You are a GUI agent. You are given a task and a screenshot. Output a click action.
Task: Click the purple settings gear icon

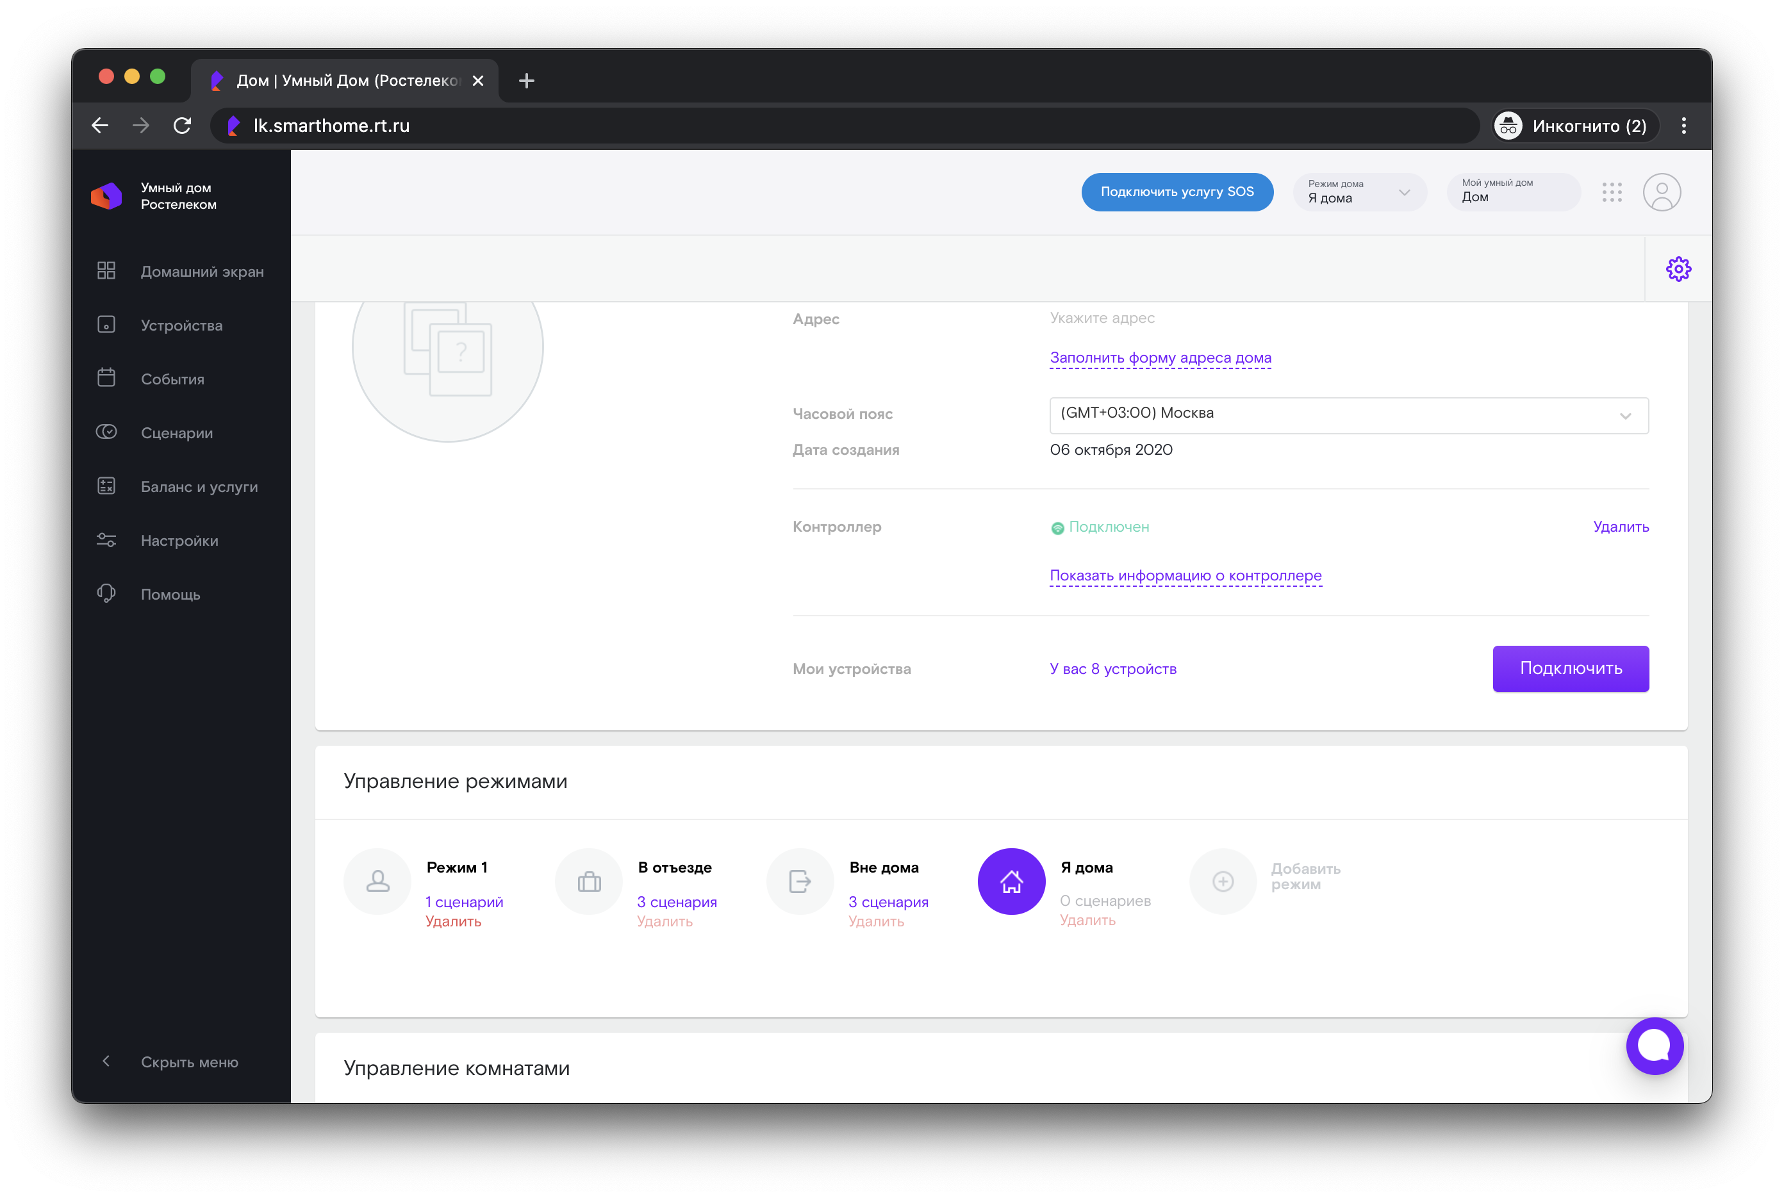[x=1678, y=269]
